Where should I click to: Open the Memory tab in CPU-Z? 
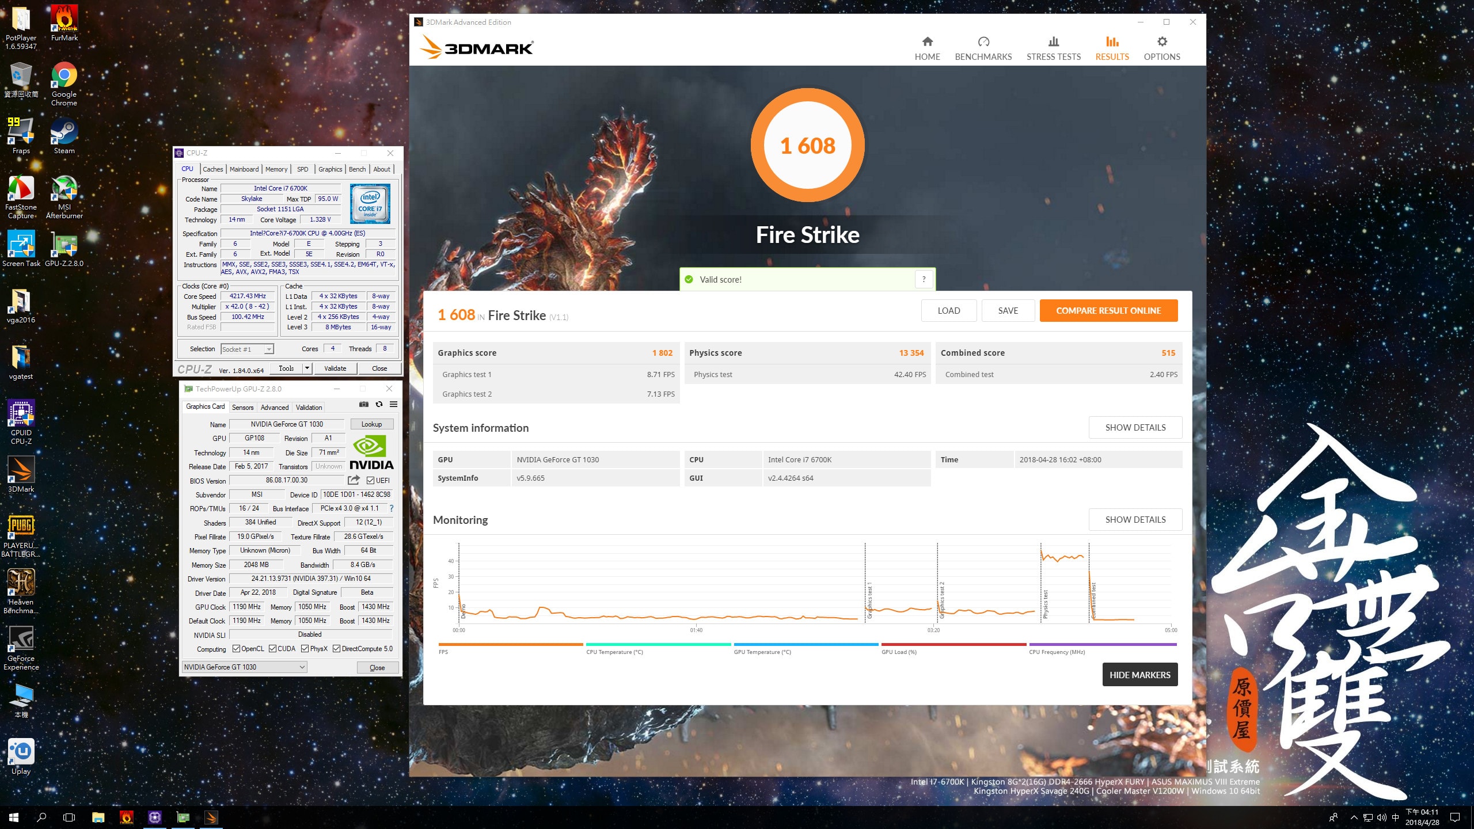[276, 169]
